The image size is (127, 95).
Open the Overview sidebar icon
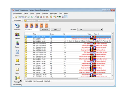[17, 26]
